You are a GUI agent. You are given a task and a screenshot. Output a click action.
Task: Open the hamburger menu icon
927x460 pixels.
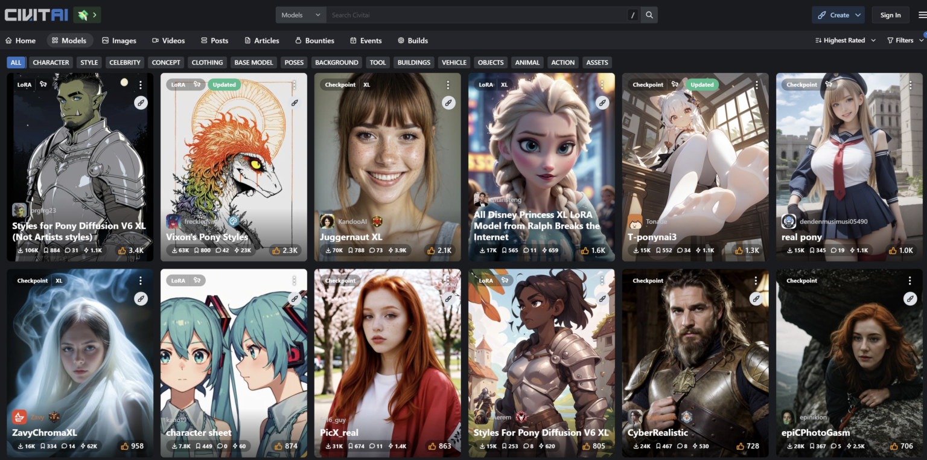[922, 15]
